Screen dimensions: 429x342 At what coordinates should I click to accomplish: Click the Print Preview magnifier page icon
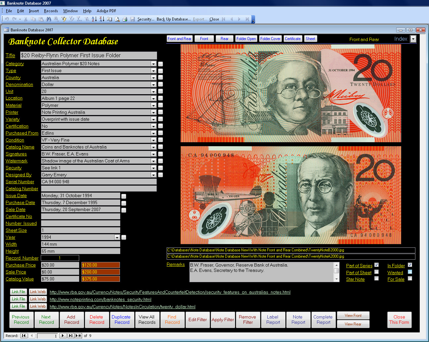(x=117, y=19)
